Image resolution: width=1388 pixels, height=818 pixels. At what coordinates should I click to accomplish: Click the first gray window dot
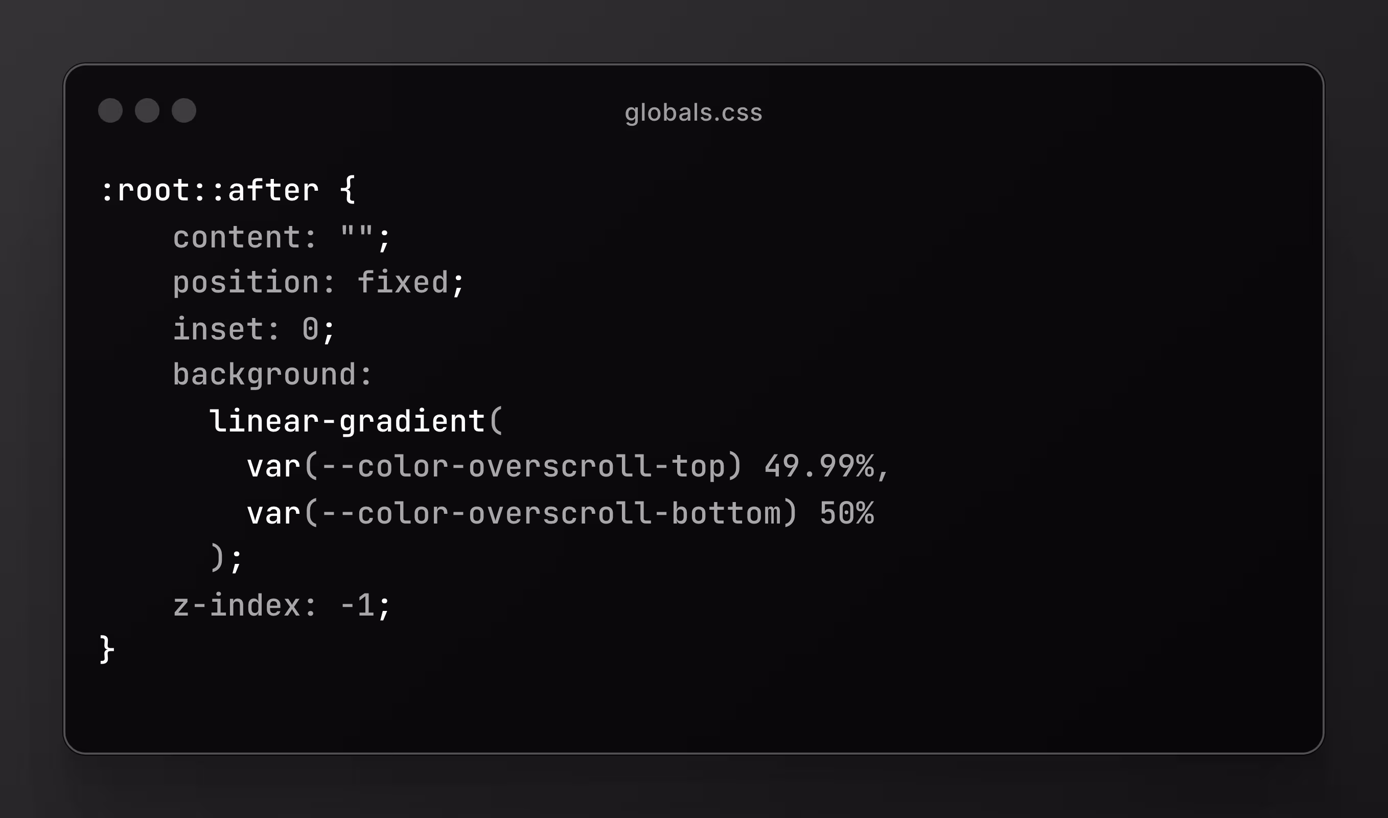coord(110,111)
